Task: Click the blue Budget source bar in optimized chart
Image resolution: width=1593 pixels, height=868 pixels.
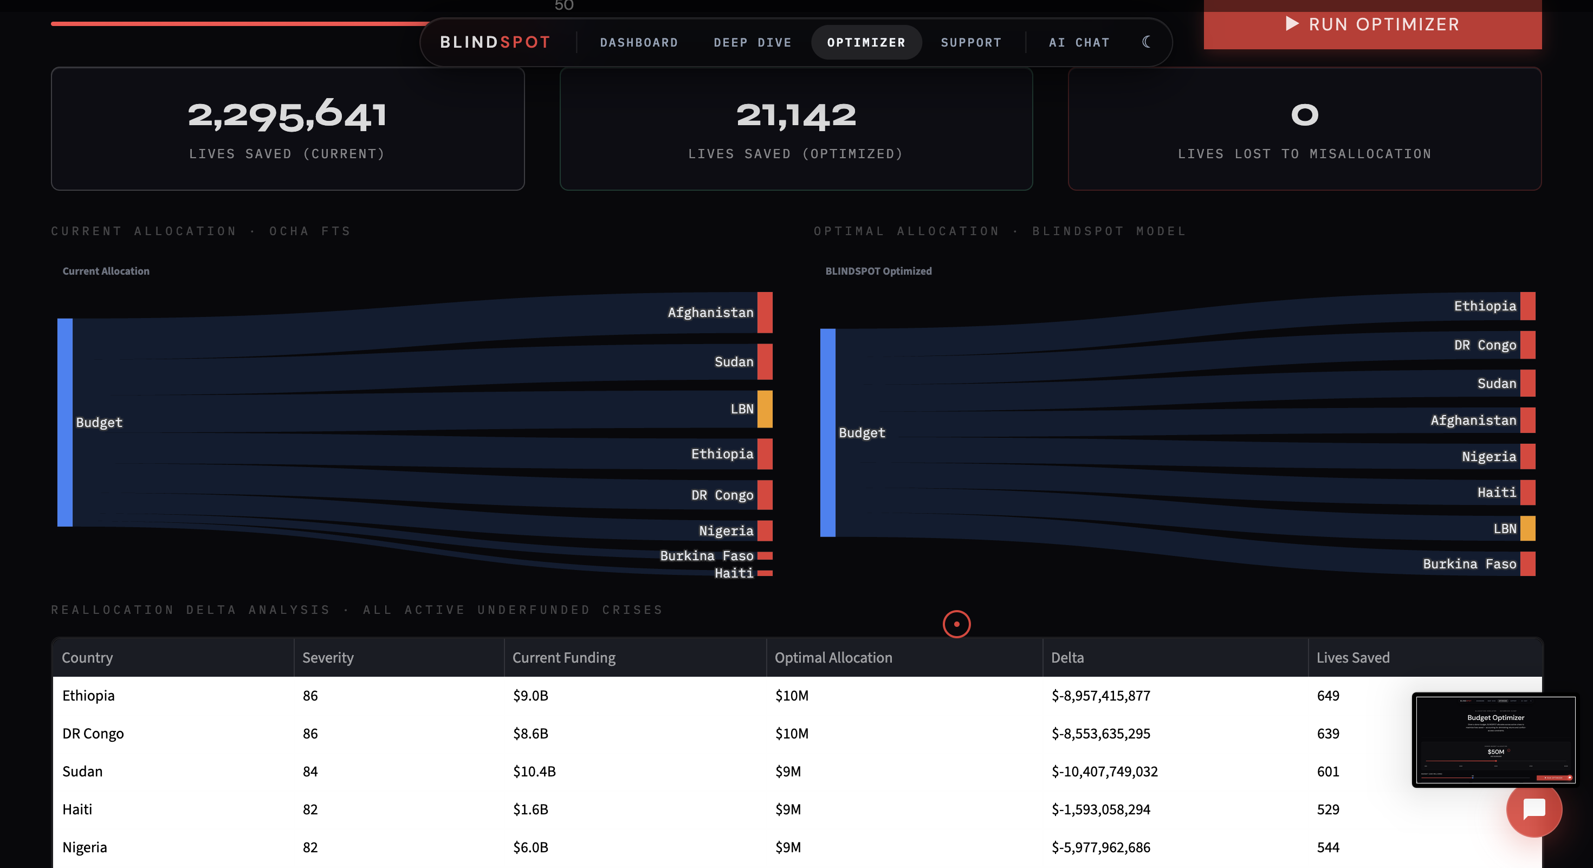Action: point(827,432)
